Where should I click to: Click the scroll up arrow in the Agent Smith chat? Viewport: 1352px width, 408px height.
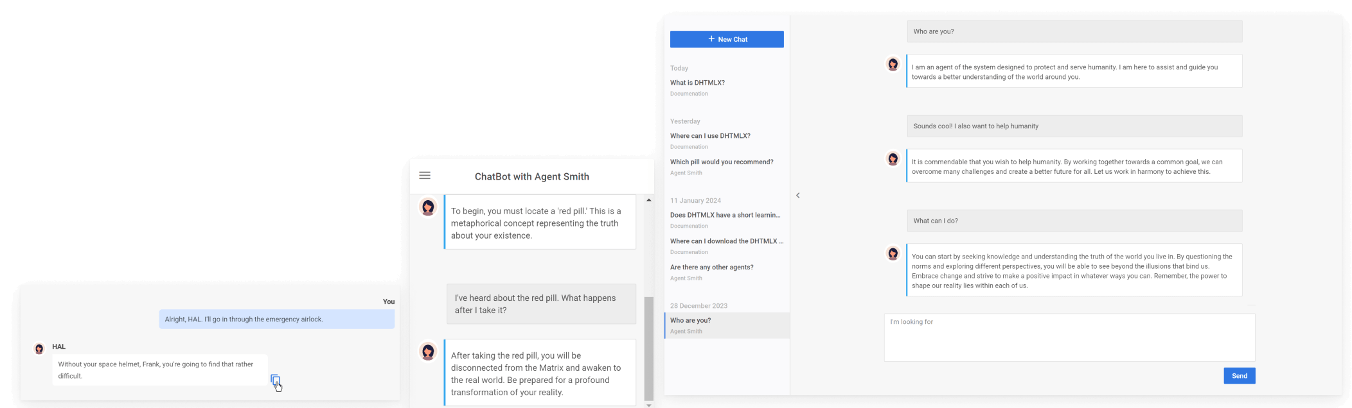tap(648, 200)
